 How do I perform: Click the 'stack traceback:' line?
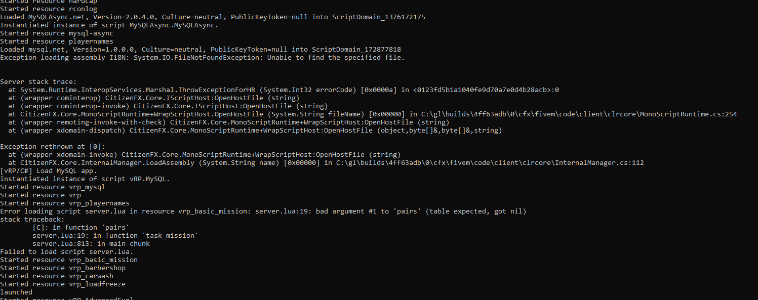(32, 219)
